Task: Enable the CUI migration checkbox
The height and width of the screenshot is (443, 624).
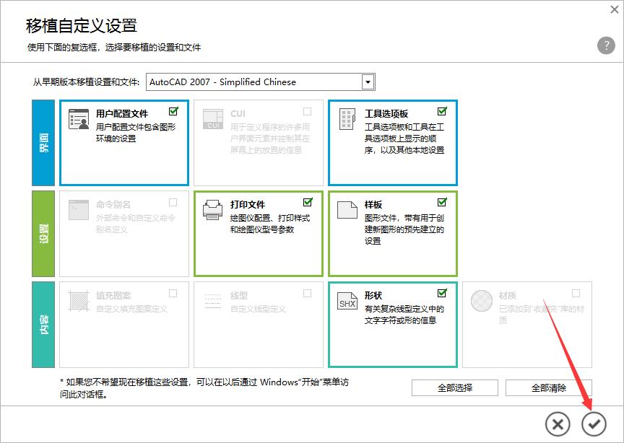Action: coord(307,110)
